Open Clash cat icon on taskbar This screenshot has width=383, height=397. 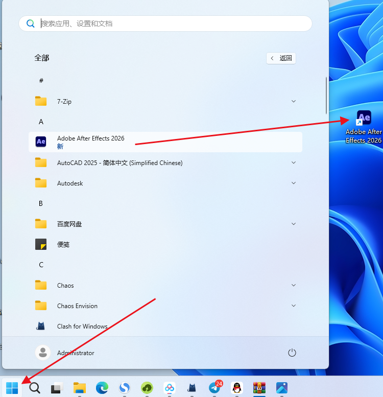pyautogui.click(x=192, y=388)
